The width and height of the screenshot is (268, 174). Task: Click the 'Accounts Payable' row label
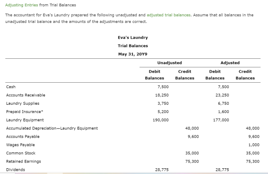pos(23,137)
